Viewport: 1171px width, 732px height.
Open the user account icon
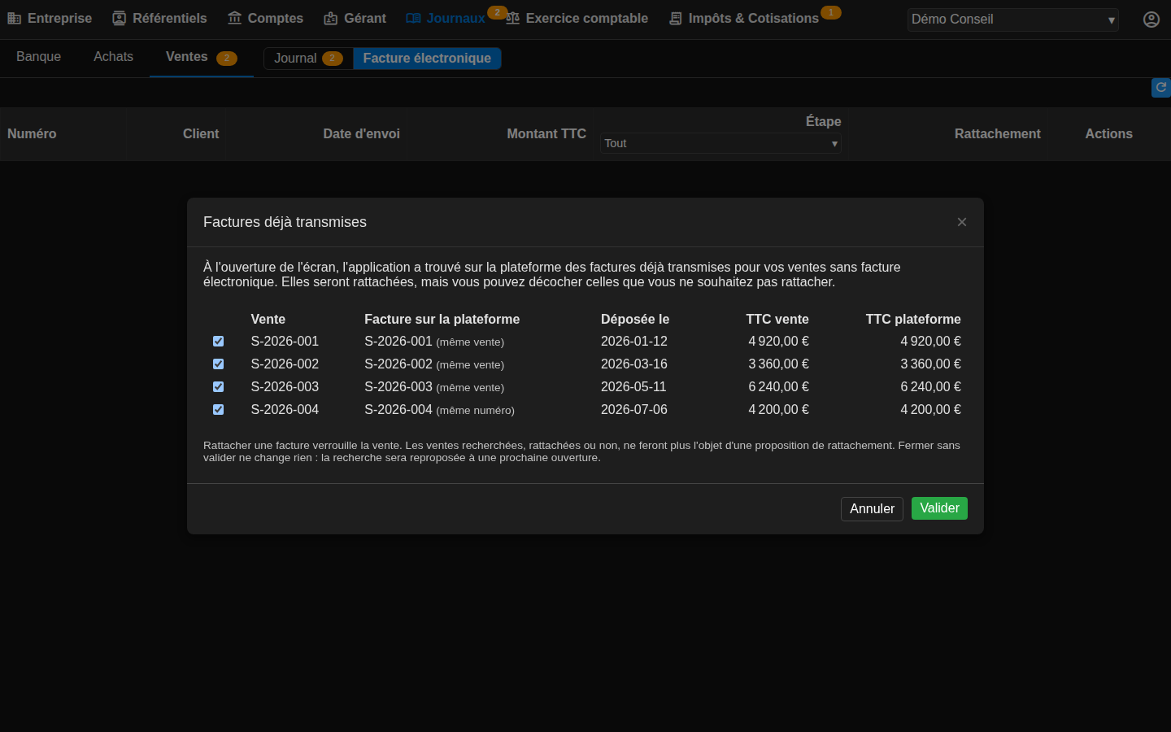1151,20
